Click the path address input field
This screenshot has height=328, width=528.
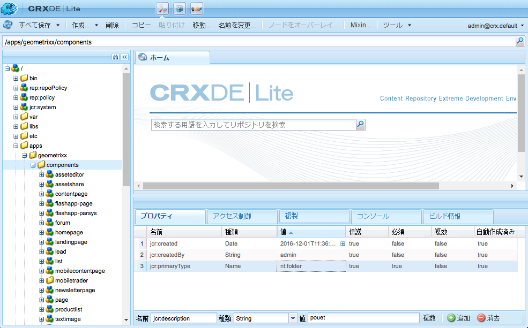[259, 42]
